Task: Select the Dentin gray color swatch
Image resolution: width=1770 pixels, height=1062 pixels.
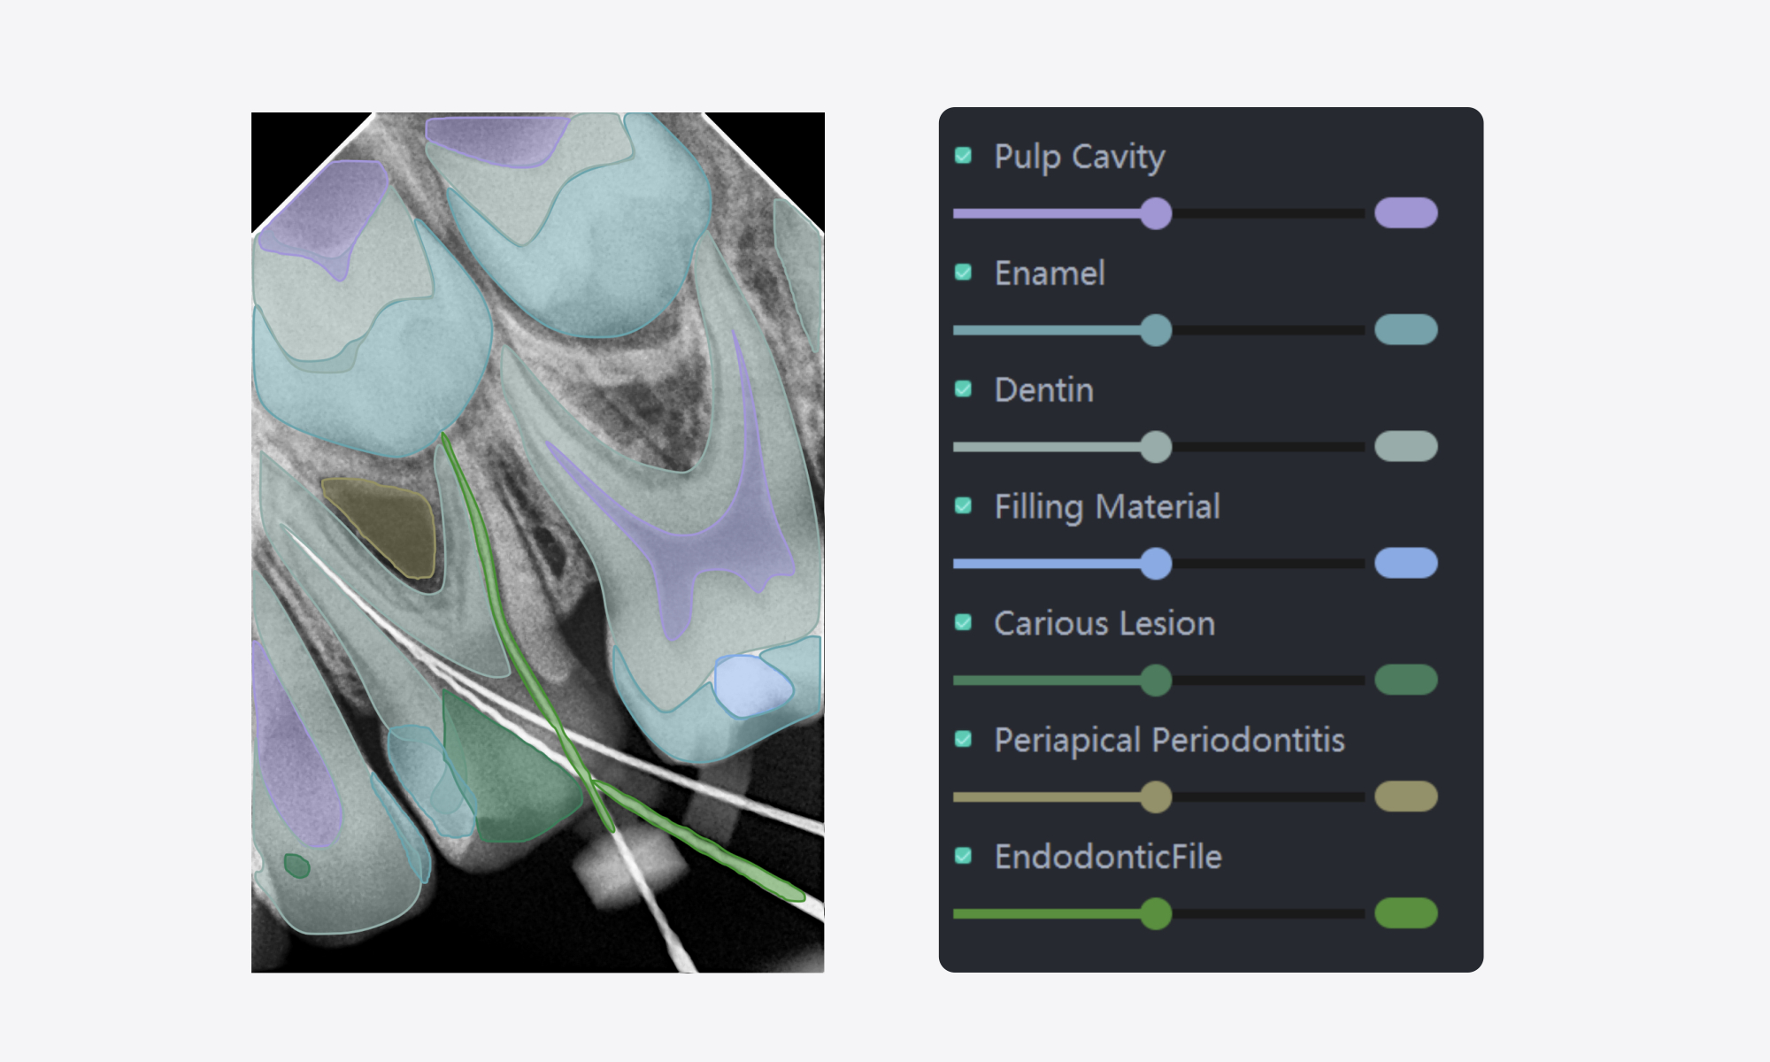Action: coord(1405,447)
